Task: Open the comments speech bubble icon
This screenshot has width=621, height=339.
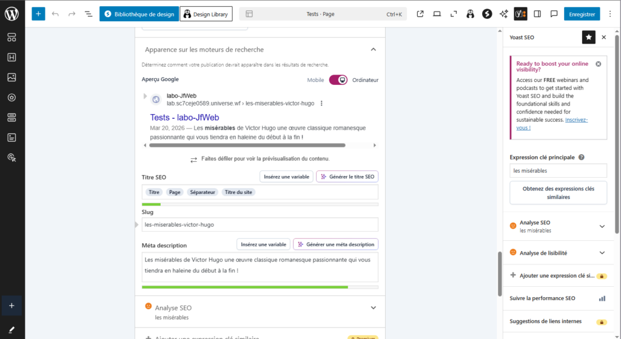Action: point(554,14)
